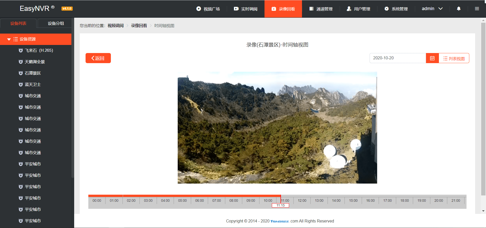Open the 系统管理 system settings gear
This screenshot has height=228, width=486.
pos(396,9)
